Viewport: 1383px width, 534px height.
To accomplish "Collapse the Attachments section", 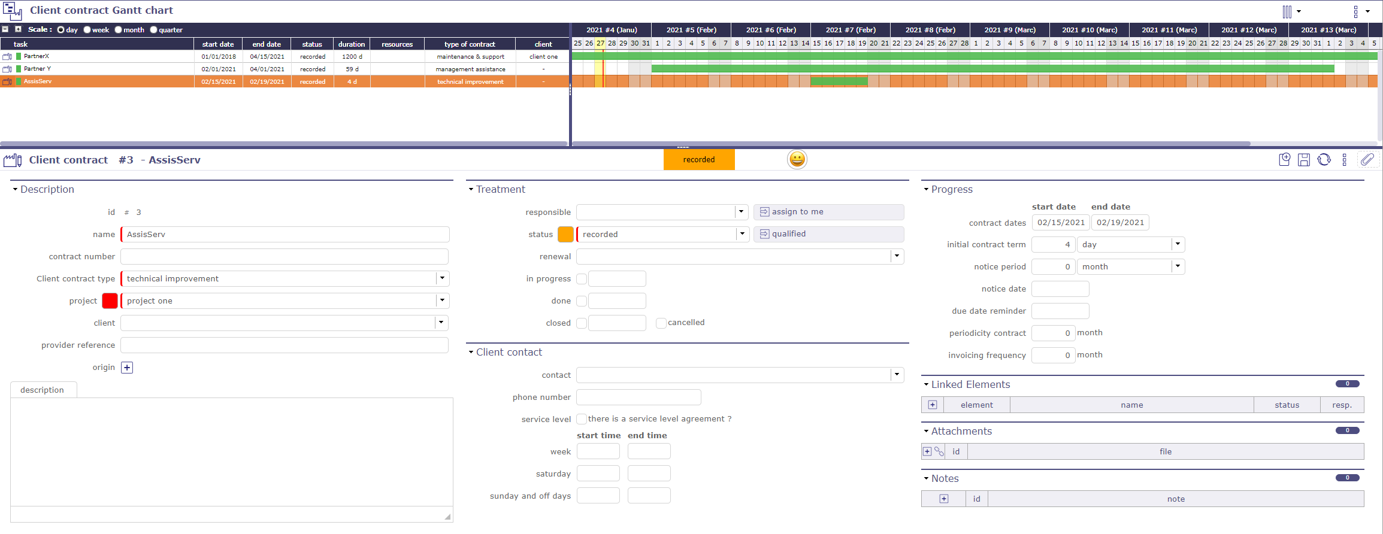I will [x=926, y=431].
